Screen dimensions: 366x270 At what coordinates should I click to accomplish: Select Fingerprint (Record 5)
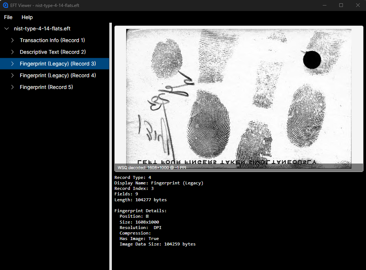(x=46, y=87)
